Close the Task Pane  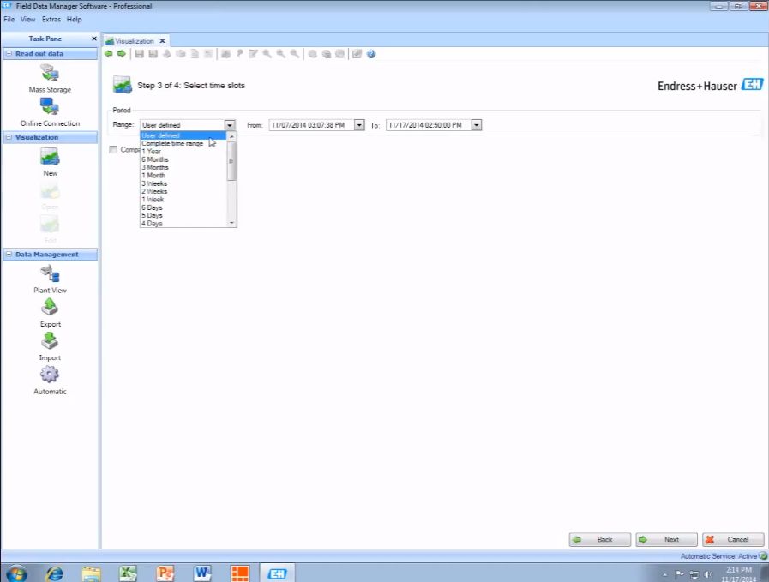[x=94, y=39]
